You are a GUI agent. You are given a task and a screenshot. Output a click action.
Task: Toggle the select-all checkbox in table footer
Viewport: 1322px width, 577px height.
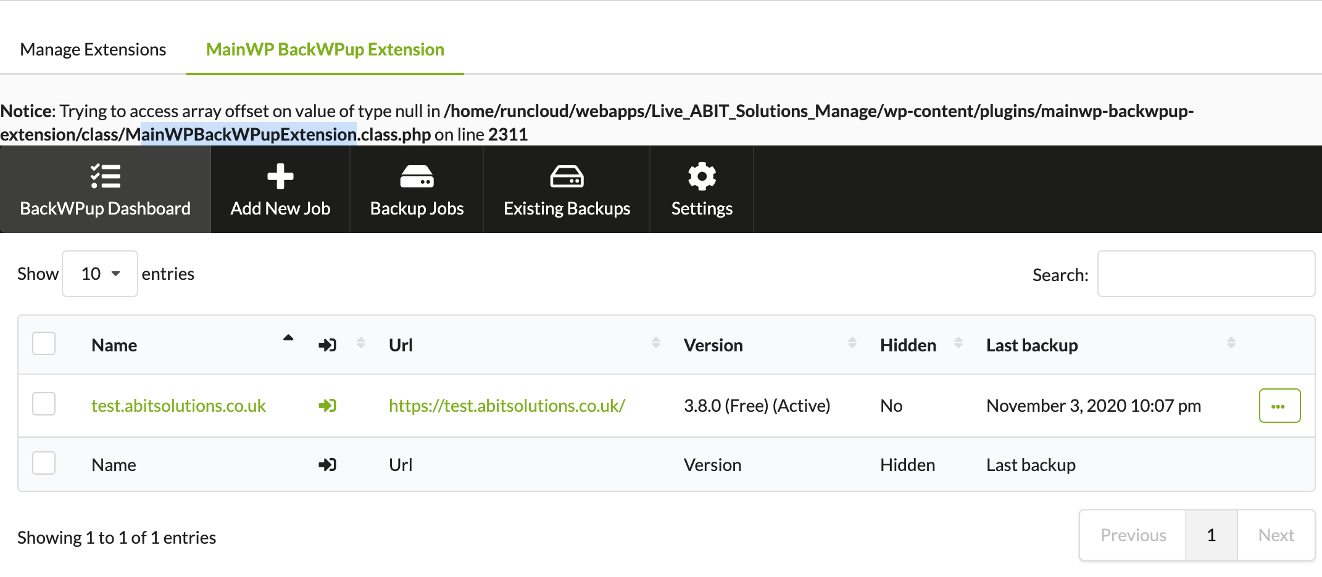click(x=44, y=463)
